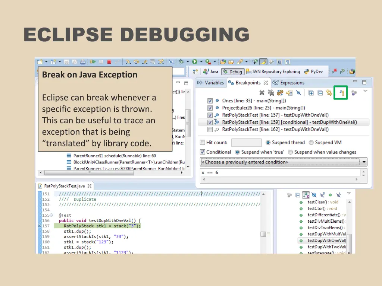Collapse all entries in Breakpoints view
Viewport: 382px width, 286px height.
pos(321,92)
